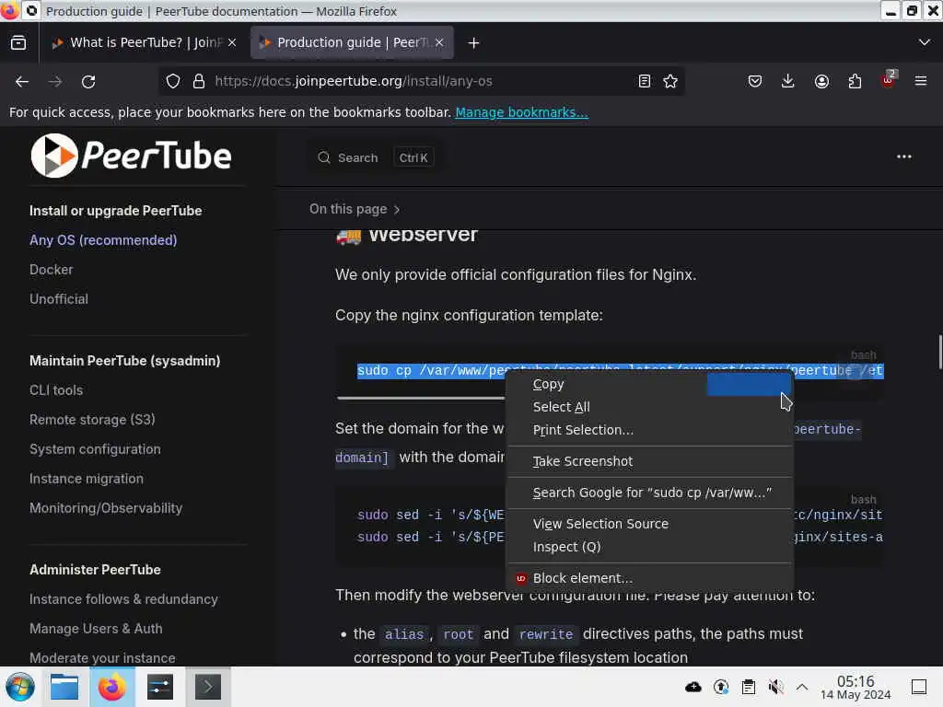Screen dimensions: 943x707
Task: Open Remote storage (S3) link
Action: pos(92,420)
